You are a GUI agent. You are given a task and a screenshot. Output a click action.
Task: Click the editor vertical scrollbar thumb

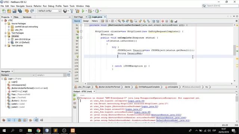tap(235, 50)
